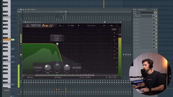Click the FREQ knob

tap(48, 68)
